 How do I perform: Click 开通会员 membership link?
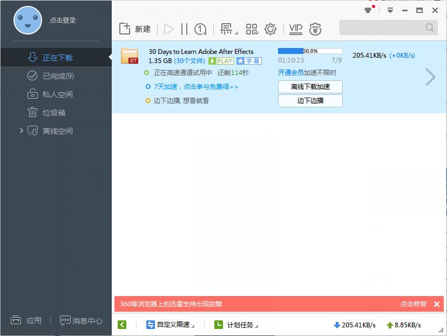pyautogui.click(x=291, y=73)
